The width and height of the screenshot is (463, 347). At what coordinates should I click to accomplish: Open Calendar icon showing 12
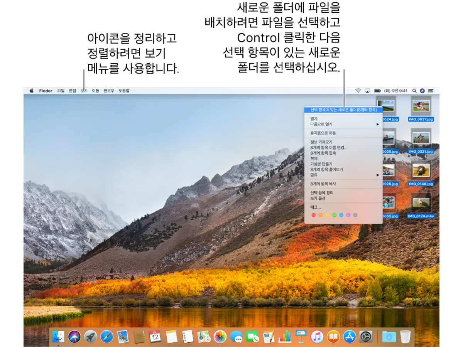tap(155, 337)
